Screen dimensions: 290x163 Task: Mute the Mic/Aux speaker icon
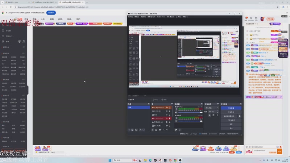[x=176, y=112]
